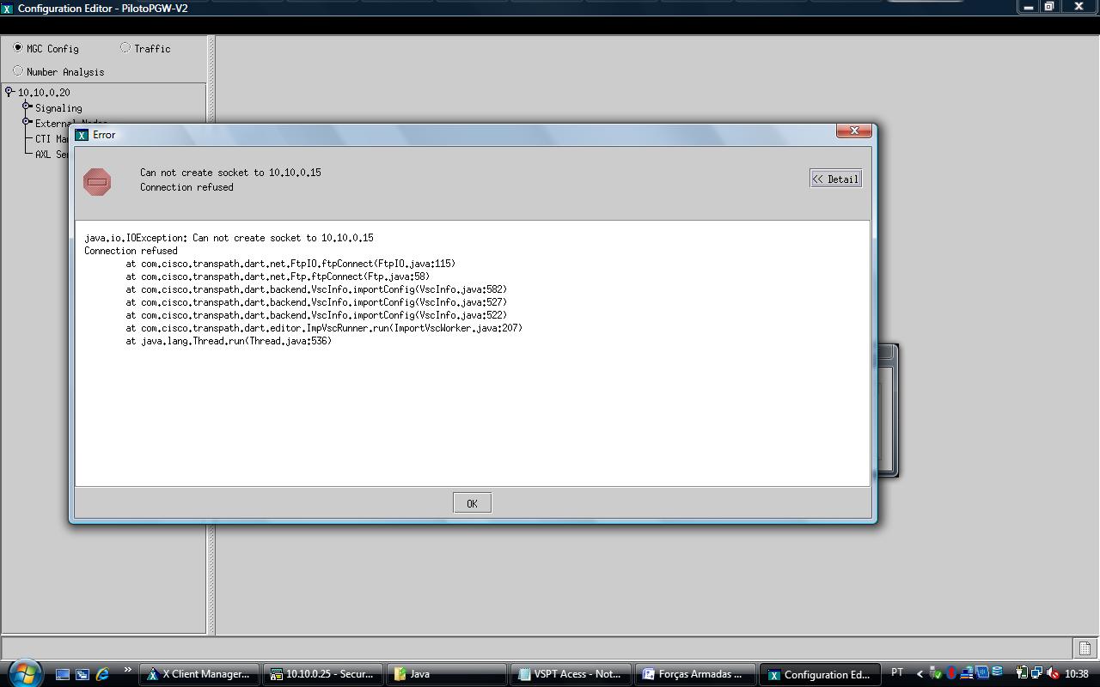The image size is (1100, 687).
Task: Click the status bar message field
Action: (x=537, y=648)
